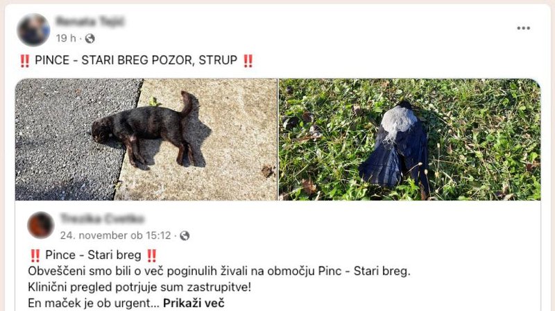Click the globe audience icon beside "19 h"
The width and height of the screenshot is (555, 311).
click(90, 38)
